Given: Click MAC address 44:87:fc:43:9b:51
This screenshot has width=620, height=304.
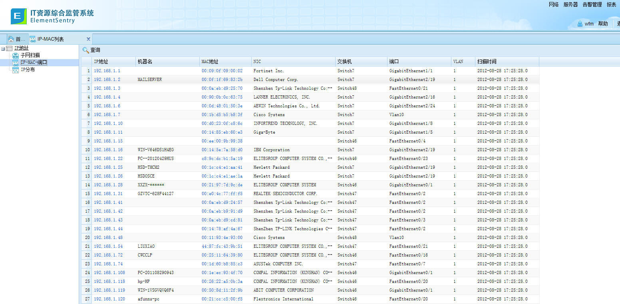Looking at the screenshot, I should point(222,246).
